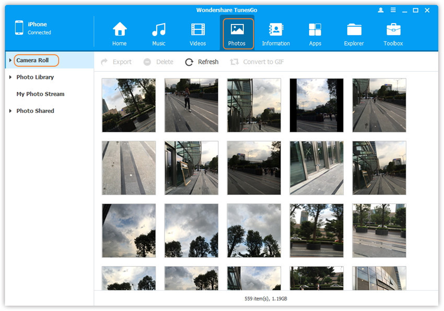Select the photo of walking person

pyautogui.click(x=191, y=105)
